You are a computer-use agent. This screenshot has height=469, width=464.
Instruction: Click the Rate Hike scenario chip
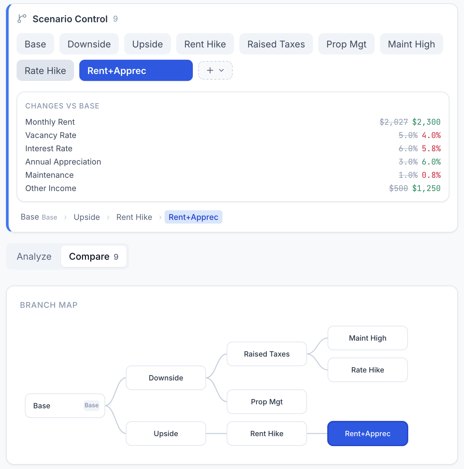pyautogui.click(x=45, y=71)
